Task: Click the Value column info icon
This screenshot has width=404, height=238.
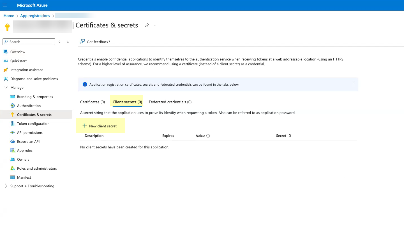Action: tap(208, 136)
